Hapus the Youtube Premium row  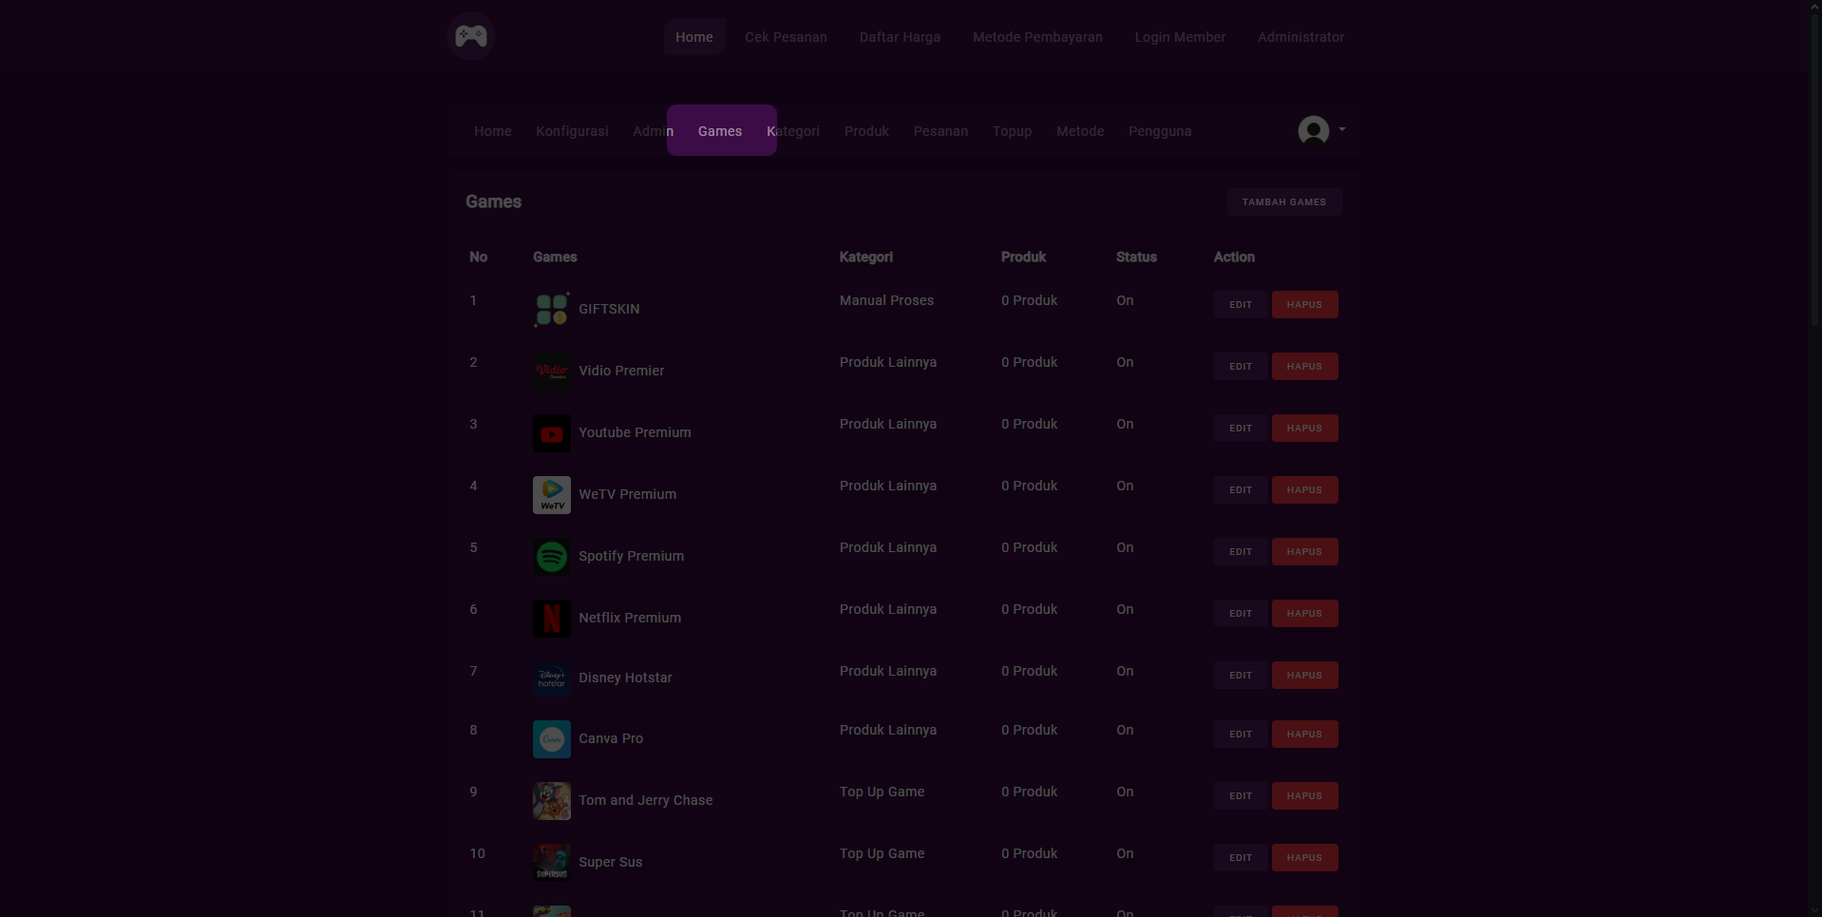(1304, 429)
